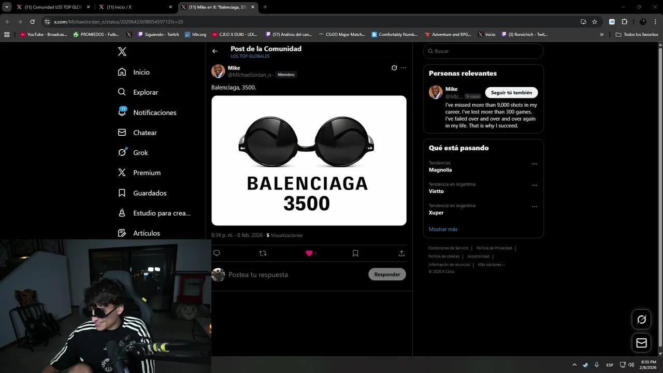Click Seguir tú también button
663x373 pixels.
pyautogui.click(x=511, y=93)
